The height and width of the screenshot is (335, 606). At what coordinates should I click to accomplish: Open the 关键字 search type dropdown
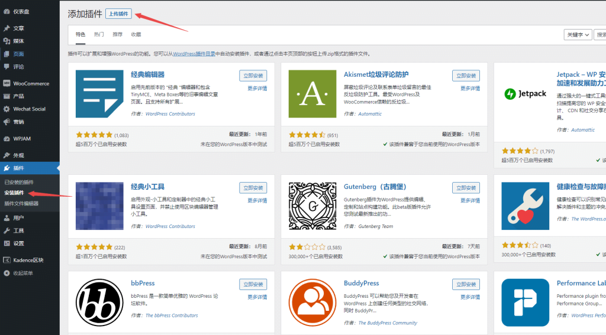click(x=578, y=35)
